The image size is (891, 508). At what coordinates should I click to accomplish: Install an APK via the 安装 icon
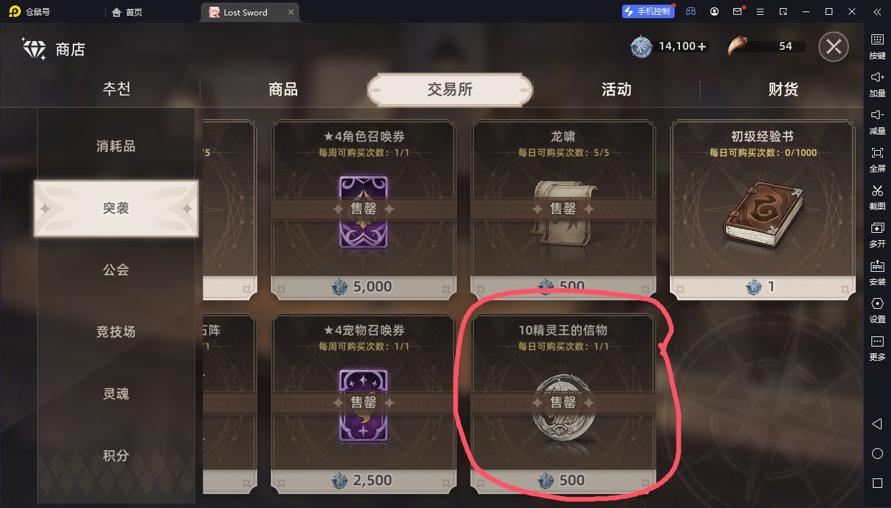click(877, 273)
